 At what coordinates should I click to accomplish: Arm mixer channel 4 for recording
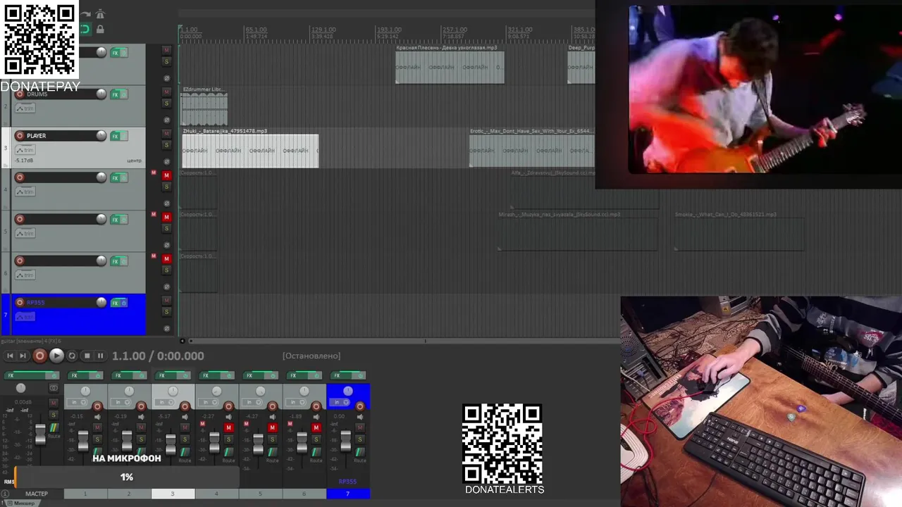click(228, 406)
